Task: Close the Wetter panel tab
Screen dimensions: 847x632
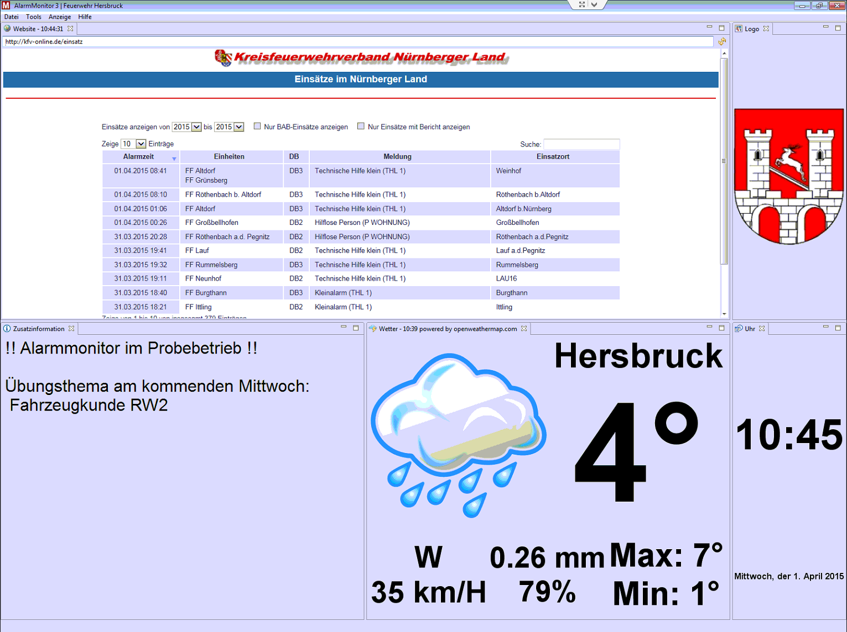Action: click(x=524, y=329)
